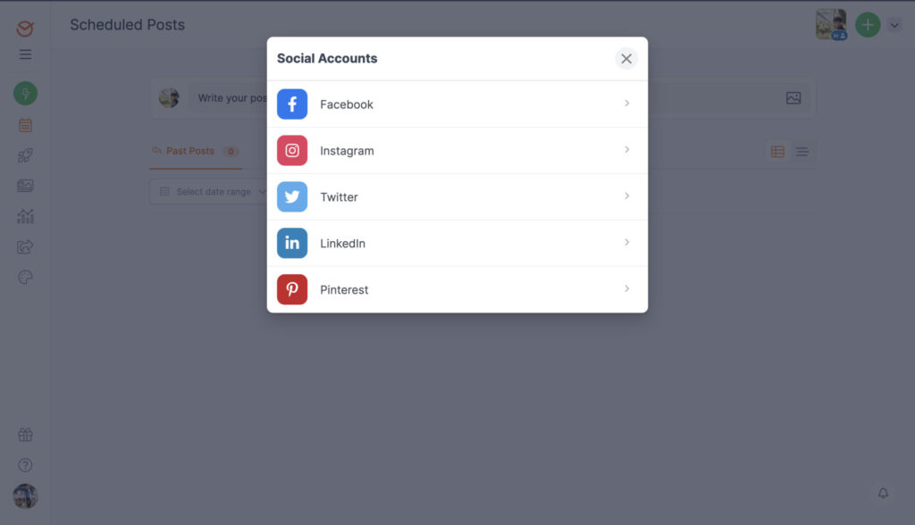Open the dropdown arrow beside plus button
The image size is (915, 525).
pos(894,25)
